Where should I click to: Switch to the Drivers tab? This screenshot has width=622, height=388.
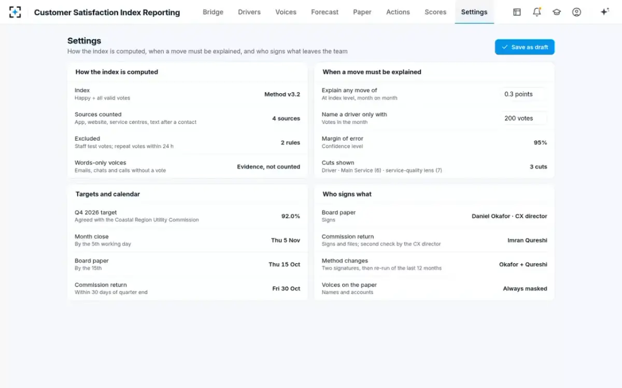coord(249,12)
